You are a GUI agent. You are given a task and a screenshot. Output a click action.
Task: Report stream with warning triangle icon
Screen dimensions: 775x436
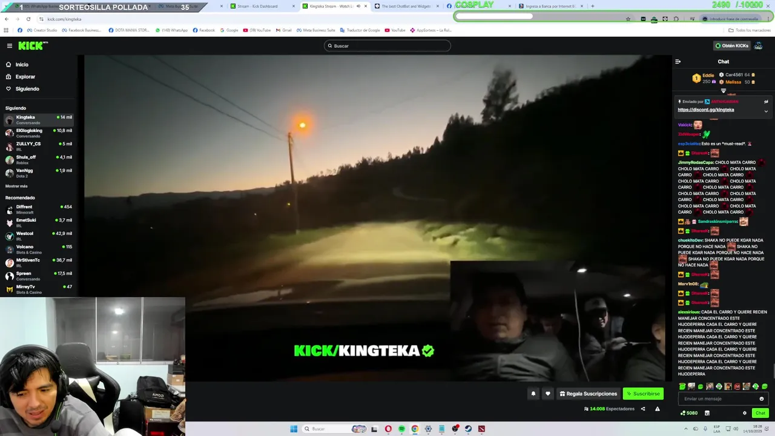pyautogui.click(x=657, y=409)
